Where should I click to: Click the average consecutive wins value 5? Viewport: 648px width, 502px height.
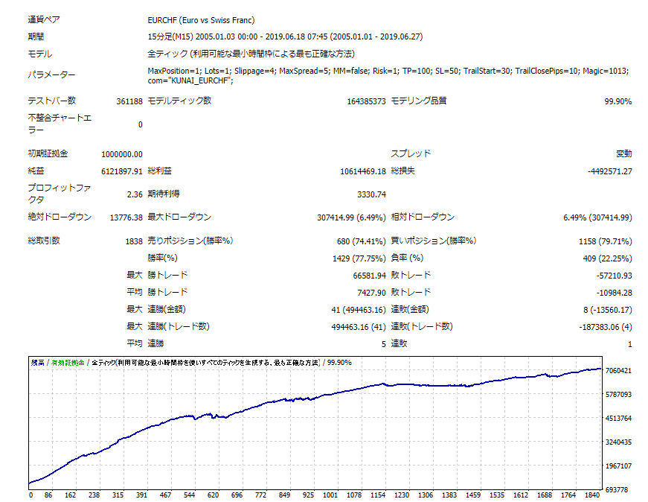[x=383, y=344]
